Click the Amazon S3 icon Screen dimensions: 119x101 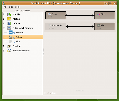click(50, 25)
